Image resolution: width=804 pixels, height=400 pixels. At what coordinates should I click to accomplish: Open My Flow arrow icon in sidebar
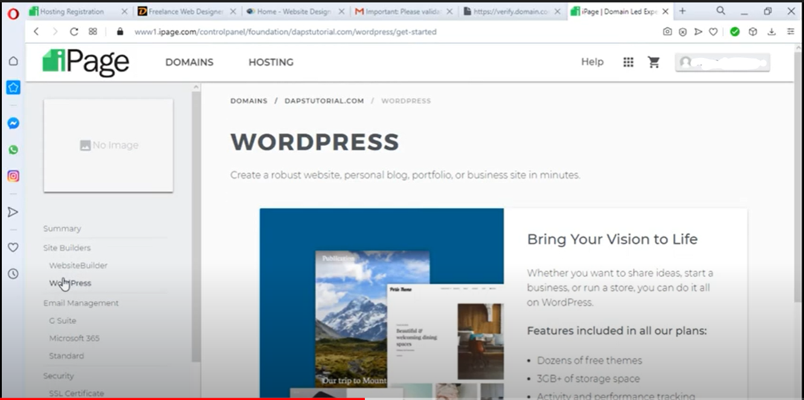coord(13,212)
